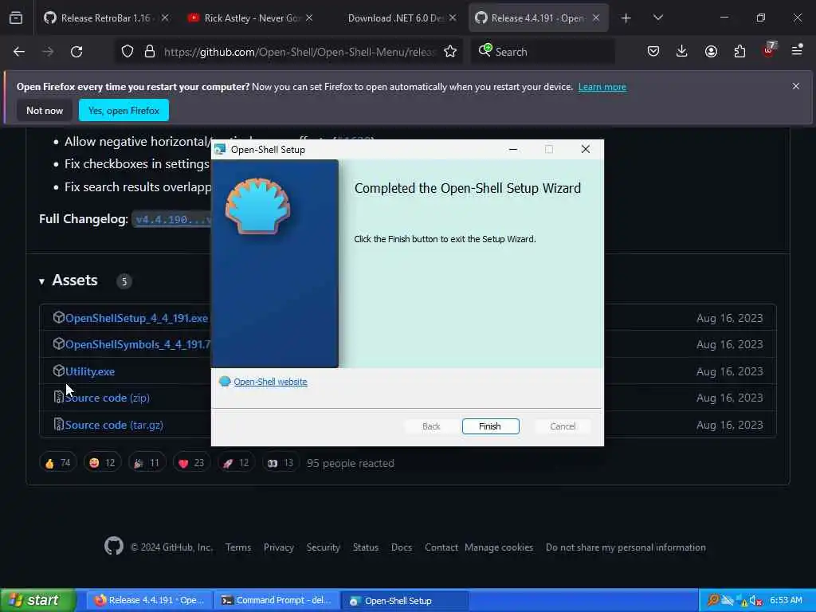The height and width of the screenshot is (612, 816).
Task: Open the Docs footer link
Action: pos(402,547)
